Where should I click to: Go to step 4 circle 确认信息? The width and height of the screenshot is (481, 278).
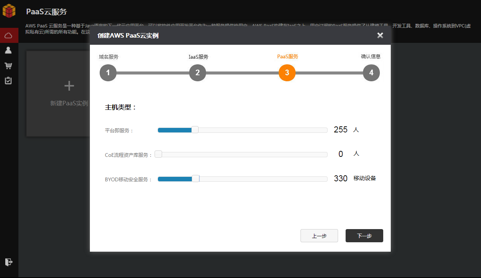click(x=371, y=73)
